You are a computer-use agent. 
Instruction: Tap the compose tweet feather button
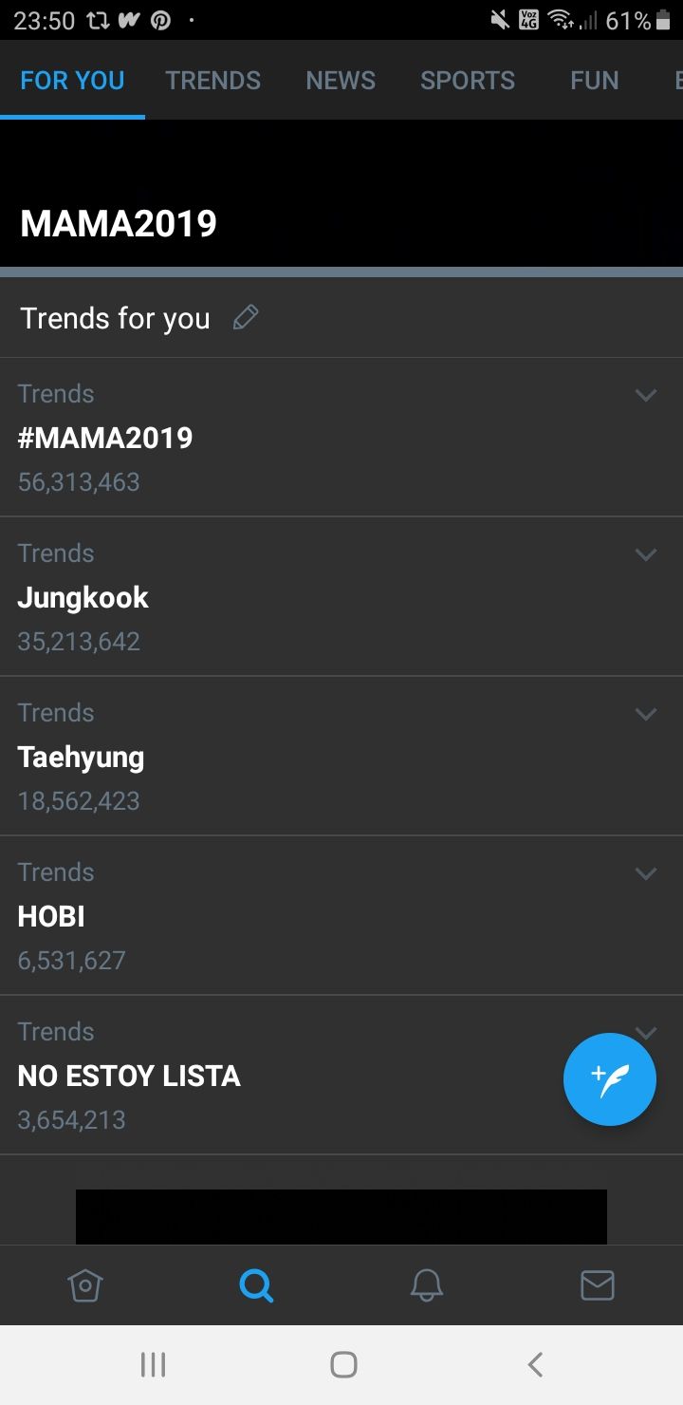click(x=610, y=1079)
